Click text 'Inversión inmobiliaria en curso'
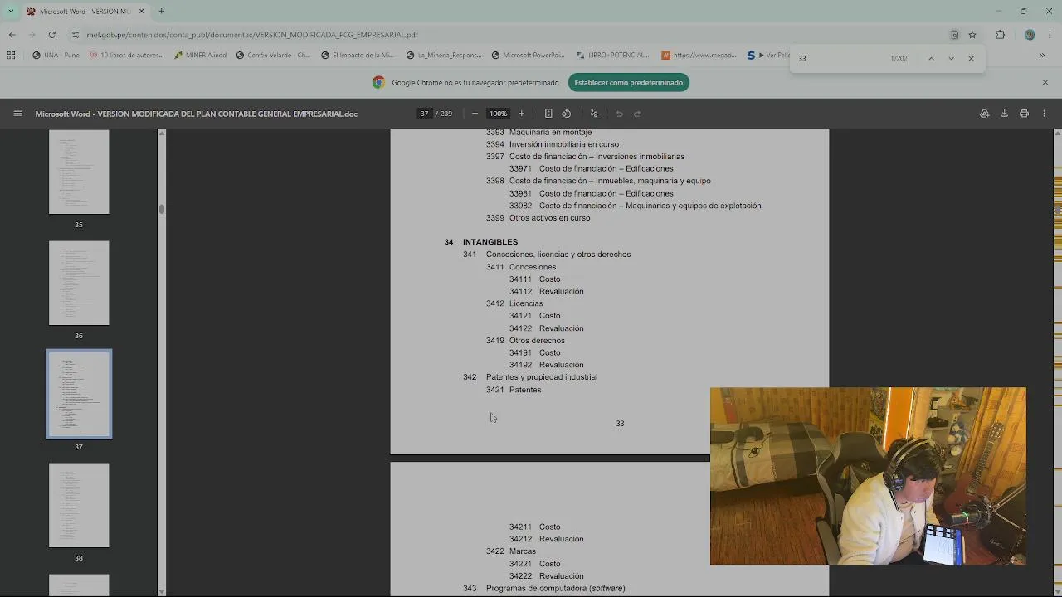 tap(564, 144)
